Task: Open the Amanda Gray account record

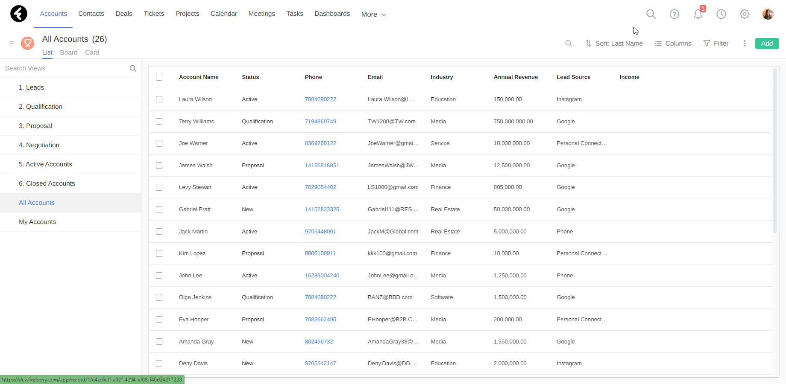Action: [x=196, y=342]
